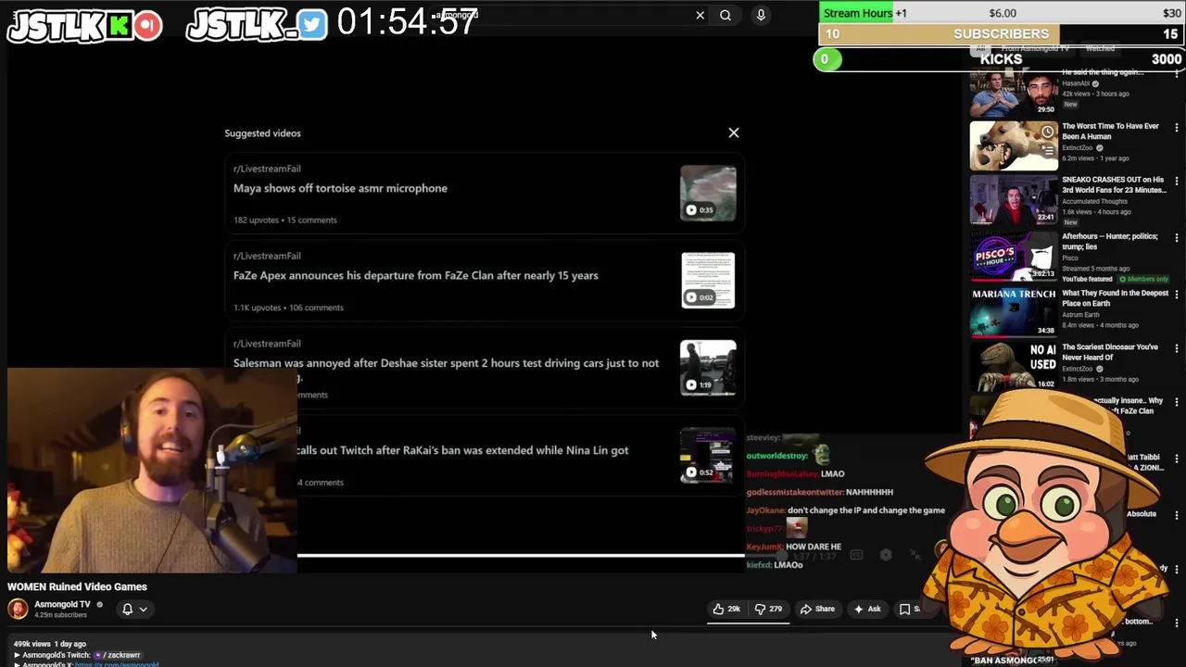Image resolution: width=1186 pixels, height=667 pixels.
Task: Open the player settings gear
Action: [x=886, y=555]
